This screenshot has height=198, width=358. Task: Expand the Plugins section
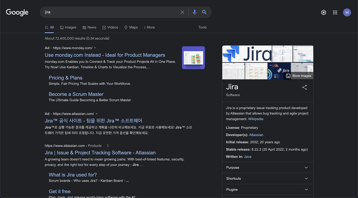coord(268,190)
